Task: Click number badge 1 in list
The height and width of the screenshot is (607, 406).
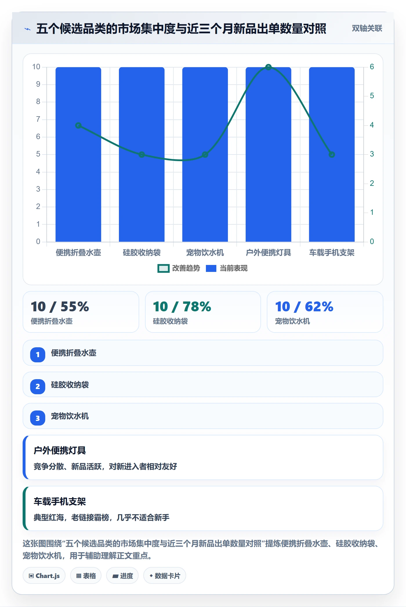Action: coord(38,355)
